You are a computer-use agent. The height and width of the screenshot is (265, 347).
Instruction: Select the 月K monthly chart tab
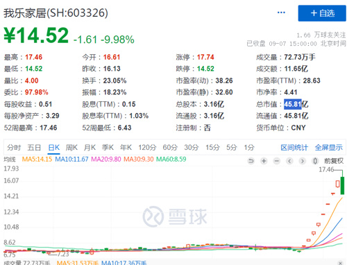click(90, 147)
